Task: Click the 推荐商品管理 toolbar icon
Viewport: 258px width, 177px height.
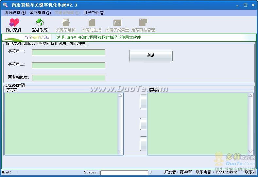Action: [x=143, y=22]
